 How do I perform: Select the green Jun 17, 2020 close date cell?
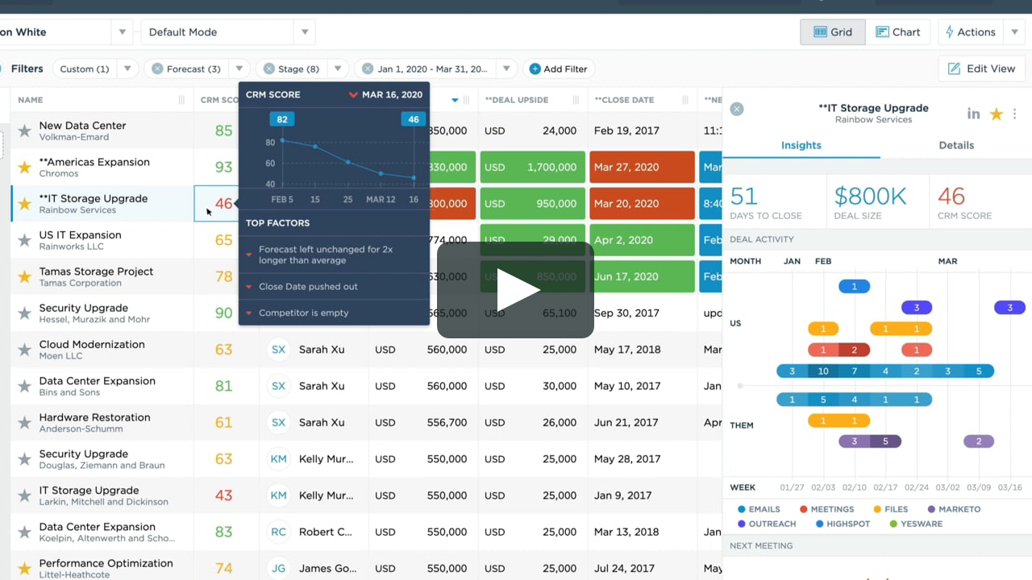[642, 276]
